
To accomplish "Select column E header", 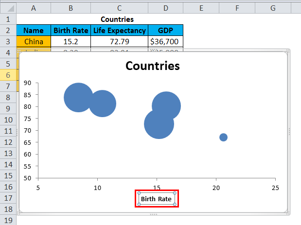I will pyautogui.click(x=201, y=8).
